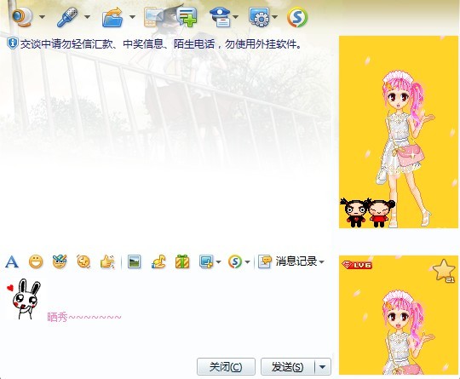This screenshot has height=379, width=460.
Task: Expand applications dropdown beside gear monitor icon
Action: 274,17
